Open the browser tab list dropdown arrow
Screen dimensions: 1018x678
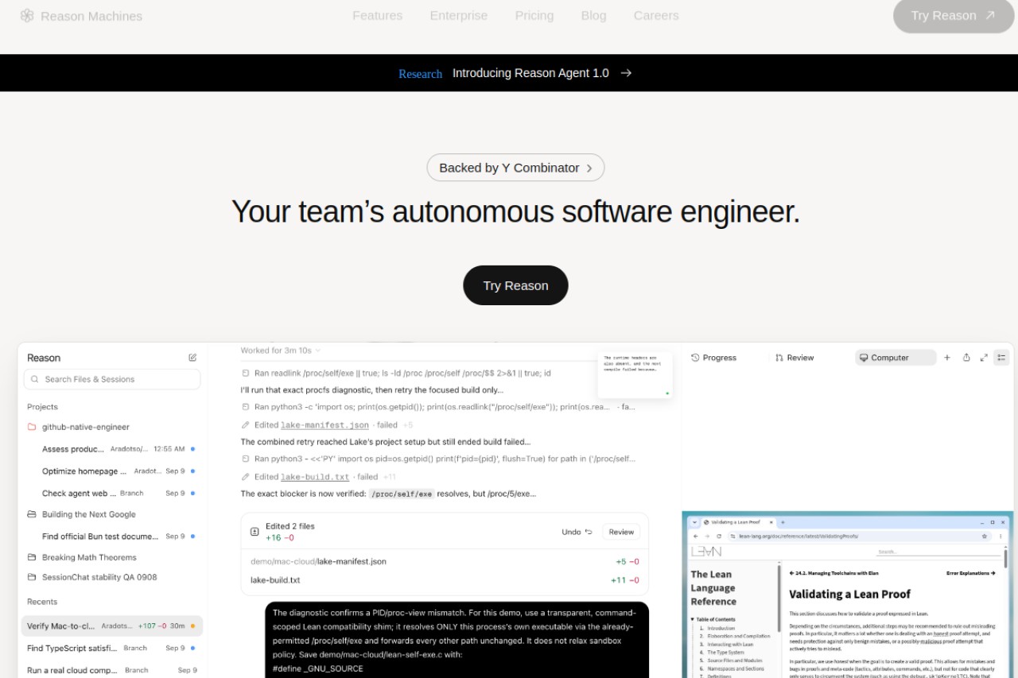694,522
